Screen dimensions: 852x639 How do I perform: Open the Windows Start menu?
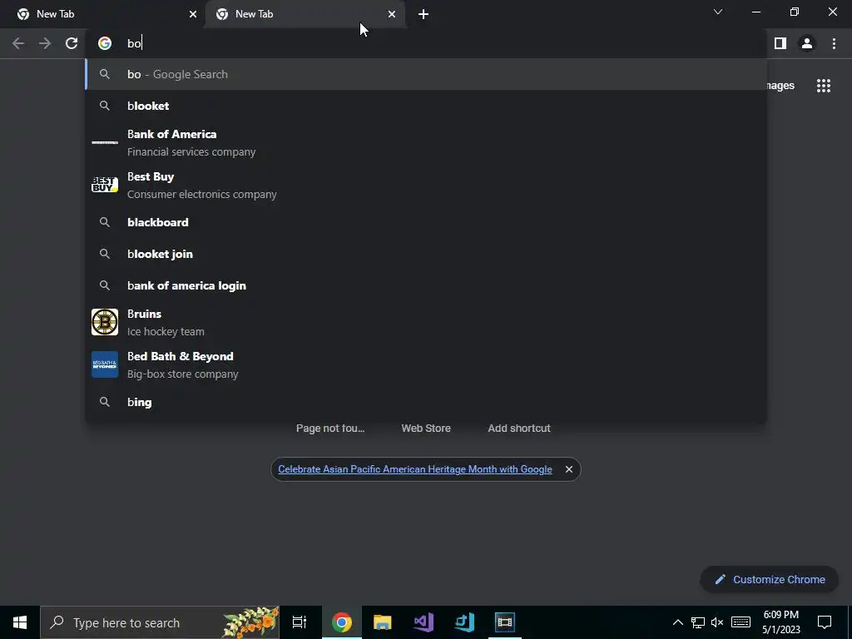[20, 622]
